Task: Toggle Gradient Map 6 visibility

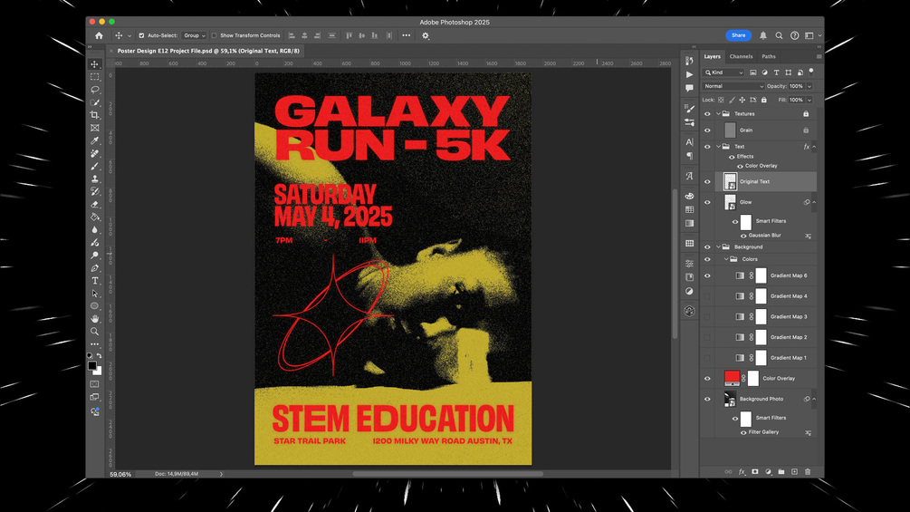Action: click(707, 275)
